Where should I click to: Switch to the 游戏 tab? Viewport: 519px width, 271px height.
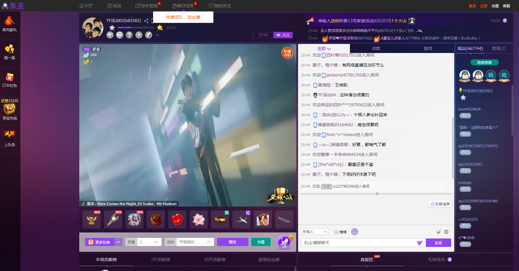click(428, 48)
